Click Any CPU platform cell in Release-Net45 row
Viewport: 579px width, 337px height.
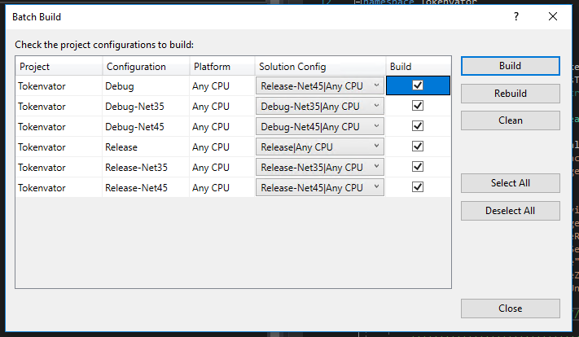[222, 187]
